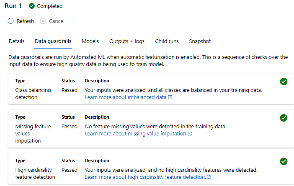
Task: Open 'Learn more about imbalanced data' link
Action: point(126,97)
